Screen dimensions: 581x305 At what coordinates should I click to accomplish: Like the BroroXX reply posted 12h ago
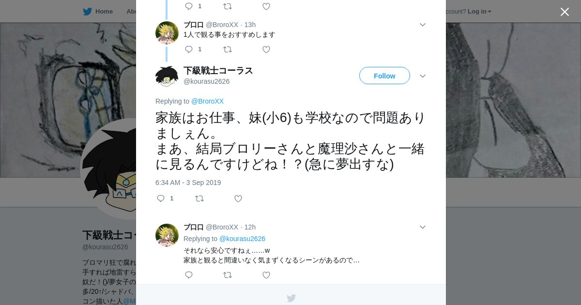pyautogui.click(x=266, y=275)
